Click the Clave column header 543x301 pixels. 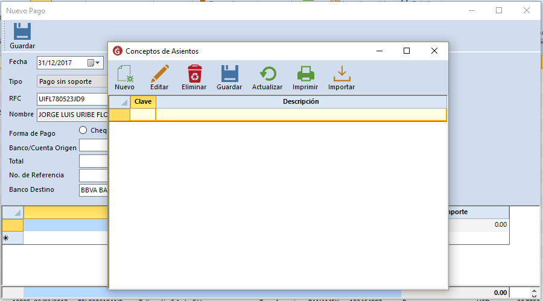143,101
